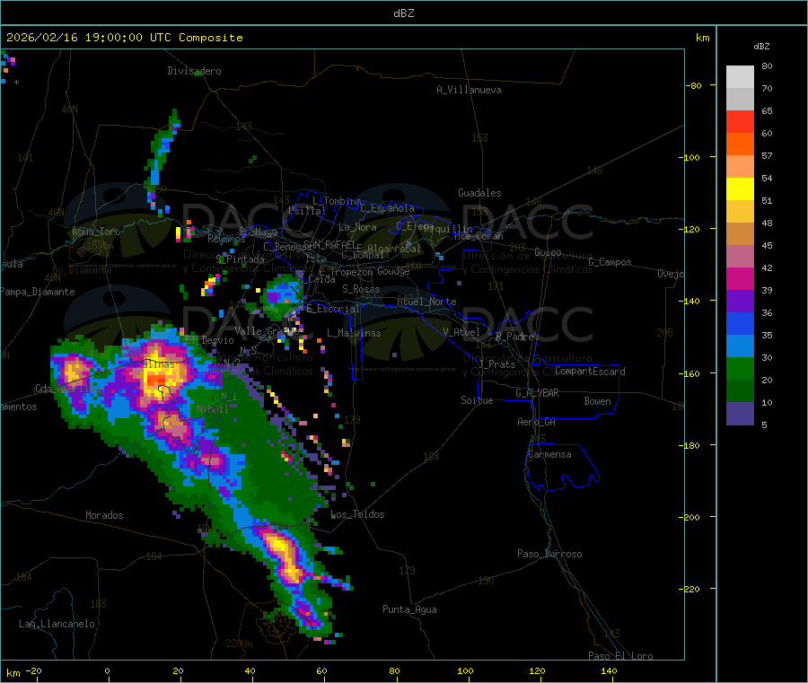This screenshot has width=808, height=683.
Task: Click the 'J_Prats' map label
Action: [497, 364]
